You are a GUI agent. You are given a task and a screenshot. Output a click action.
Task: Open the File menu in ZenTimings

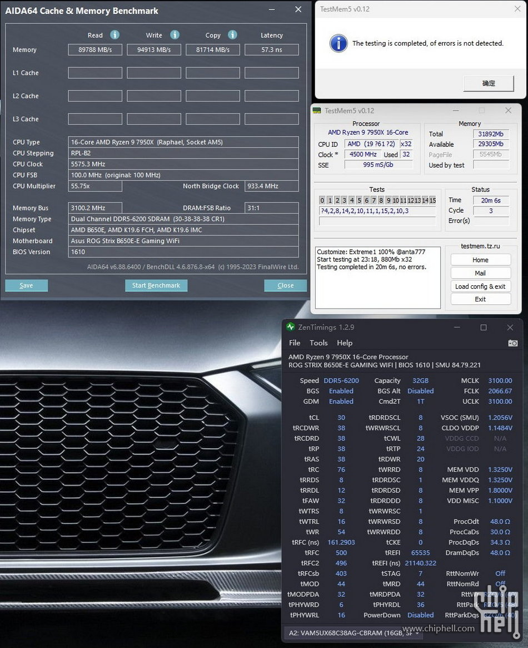point(295,343)
